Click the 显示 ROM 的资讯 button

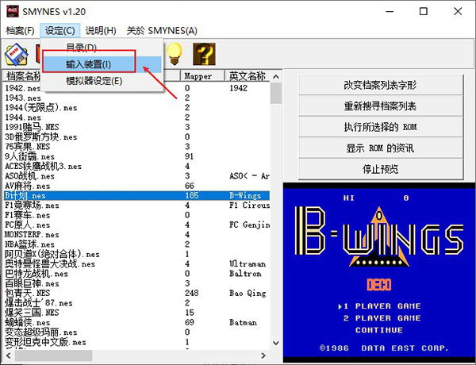(x=380, y=148)
